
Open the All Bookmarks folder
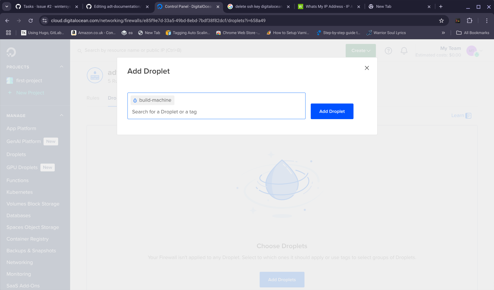[473, 33]
